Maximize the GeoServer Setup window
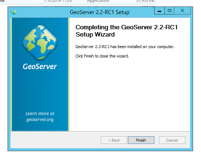The height and width of the screenshot is (158, 201). pyautogui.click(x=170, y=10)
